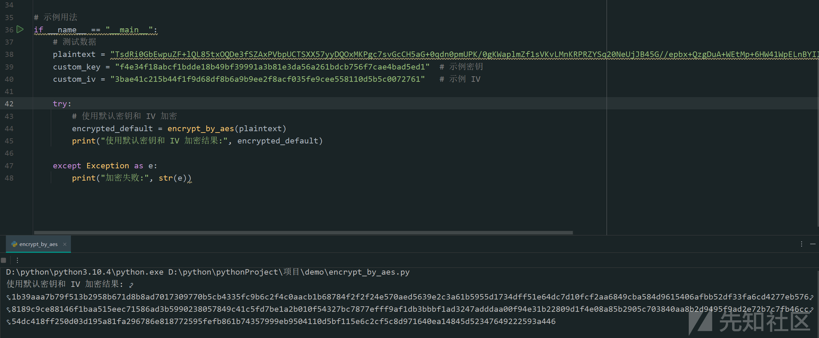Click line number 42 in the gutter
The height and width of the screenshot is (338, 819).
click(x=9, y=104)
